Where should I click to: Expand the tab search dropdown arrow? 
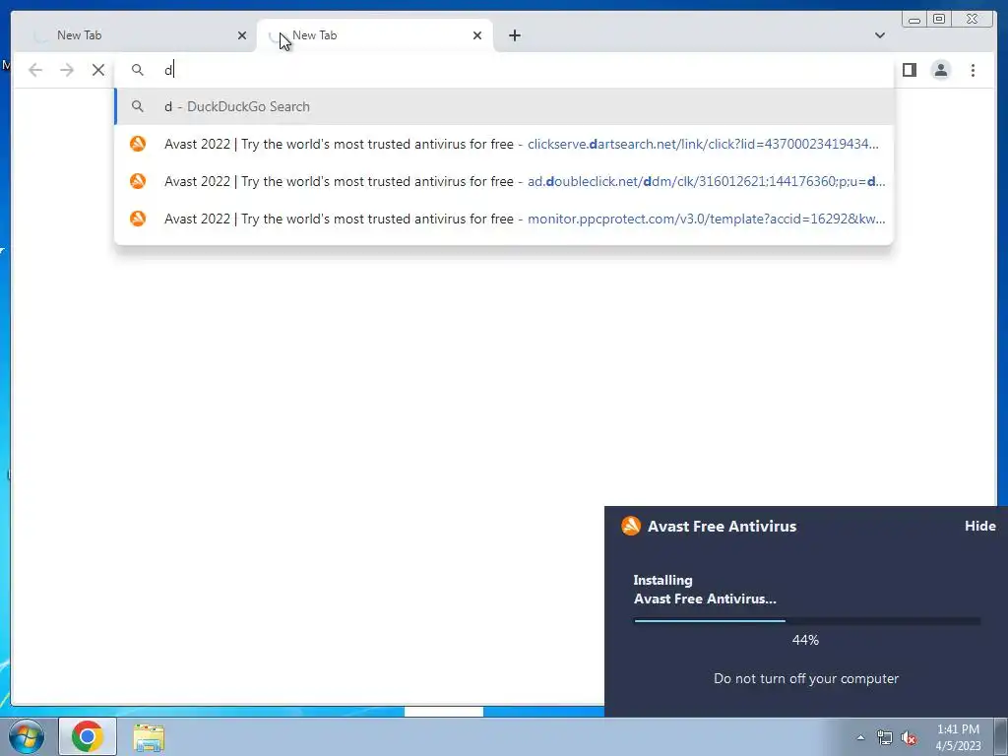point(879,35)
